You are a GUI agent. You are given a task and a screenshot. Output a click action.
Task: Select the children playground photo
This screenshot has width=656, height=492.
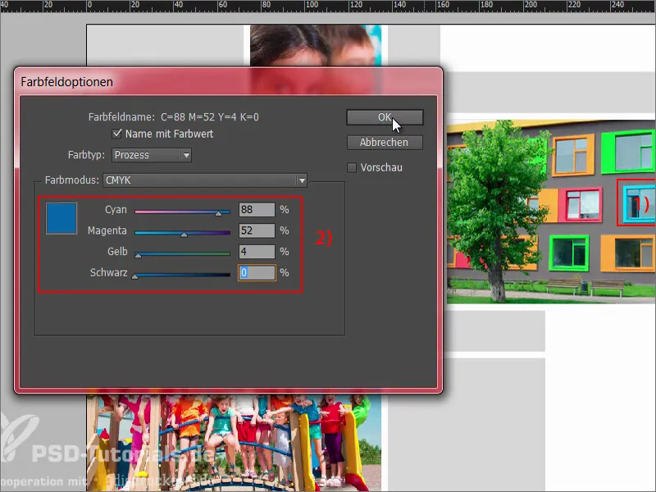(235, 443)
